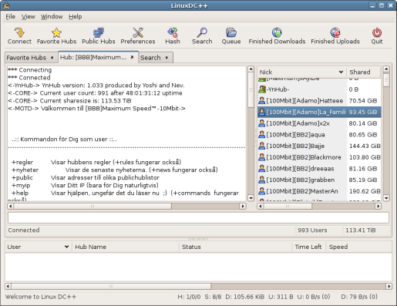Click the chat pane vertical scrollbar down arrow
Viewport: 397px width, 306px height.
(x=251, y=198)
